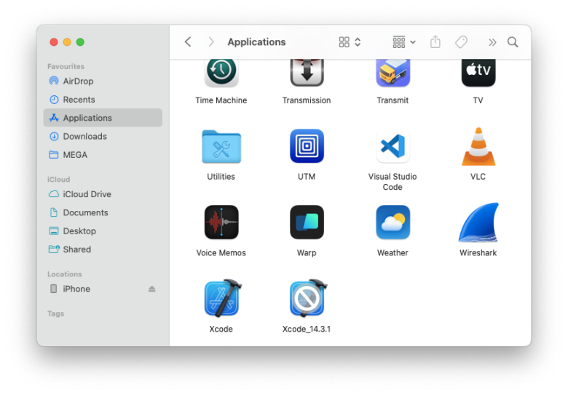Open Desktop in the sidebar
This screenshot has width=568, height=395.
click(x=103, y=231)
